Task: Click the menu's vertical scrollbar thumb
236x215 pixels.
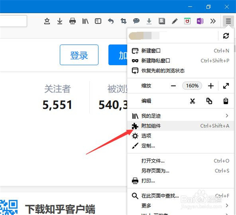Action: click(x=235, y=49)
